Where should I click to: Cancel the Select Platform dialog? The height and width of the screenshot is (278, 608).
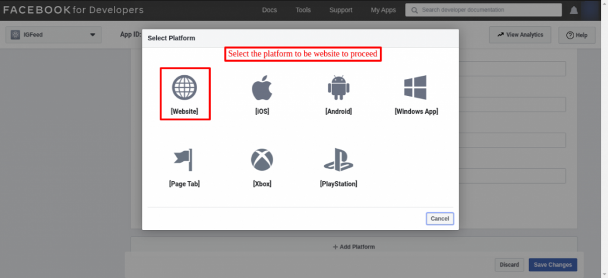[440, 219]
